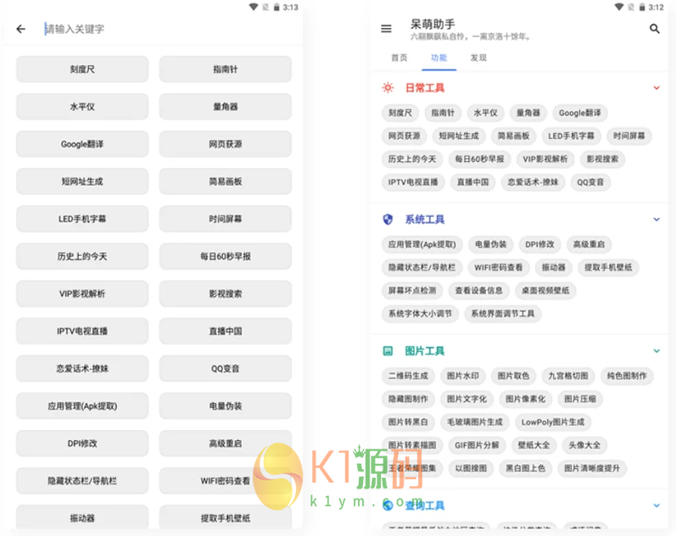The height and width of the screenshot is (536, 676).
Task: Tap the large 短网址生成 button in search results
Action: (x=82, y=181)
